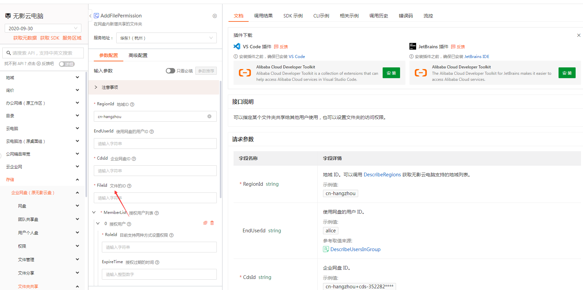Open the 2020-09-30 version dropdown
The height and width of the screenshot is (290, 583).
click(x=43, y=28)
